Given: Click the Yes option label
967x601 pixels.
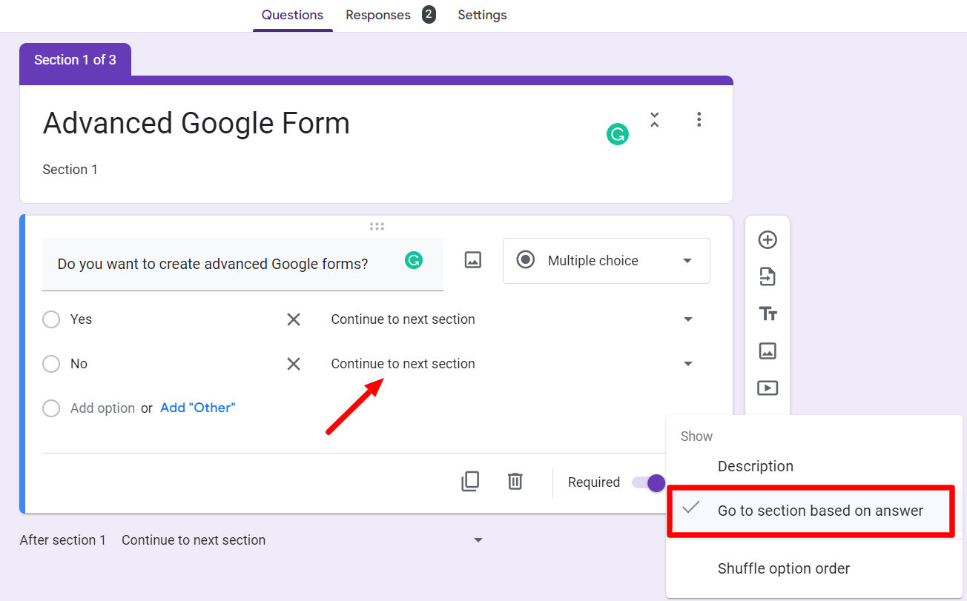Looking at the screenshot, I should point(82,319).
